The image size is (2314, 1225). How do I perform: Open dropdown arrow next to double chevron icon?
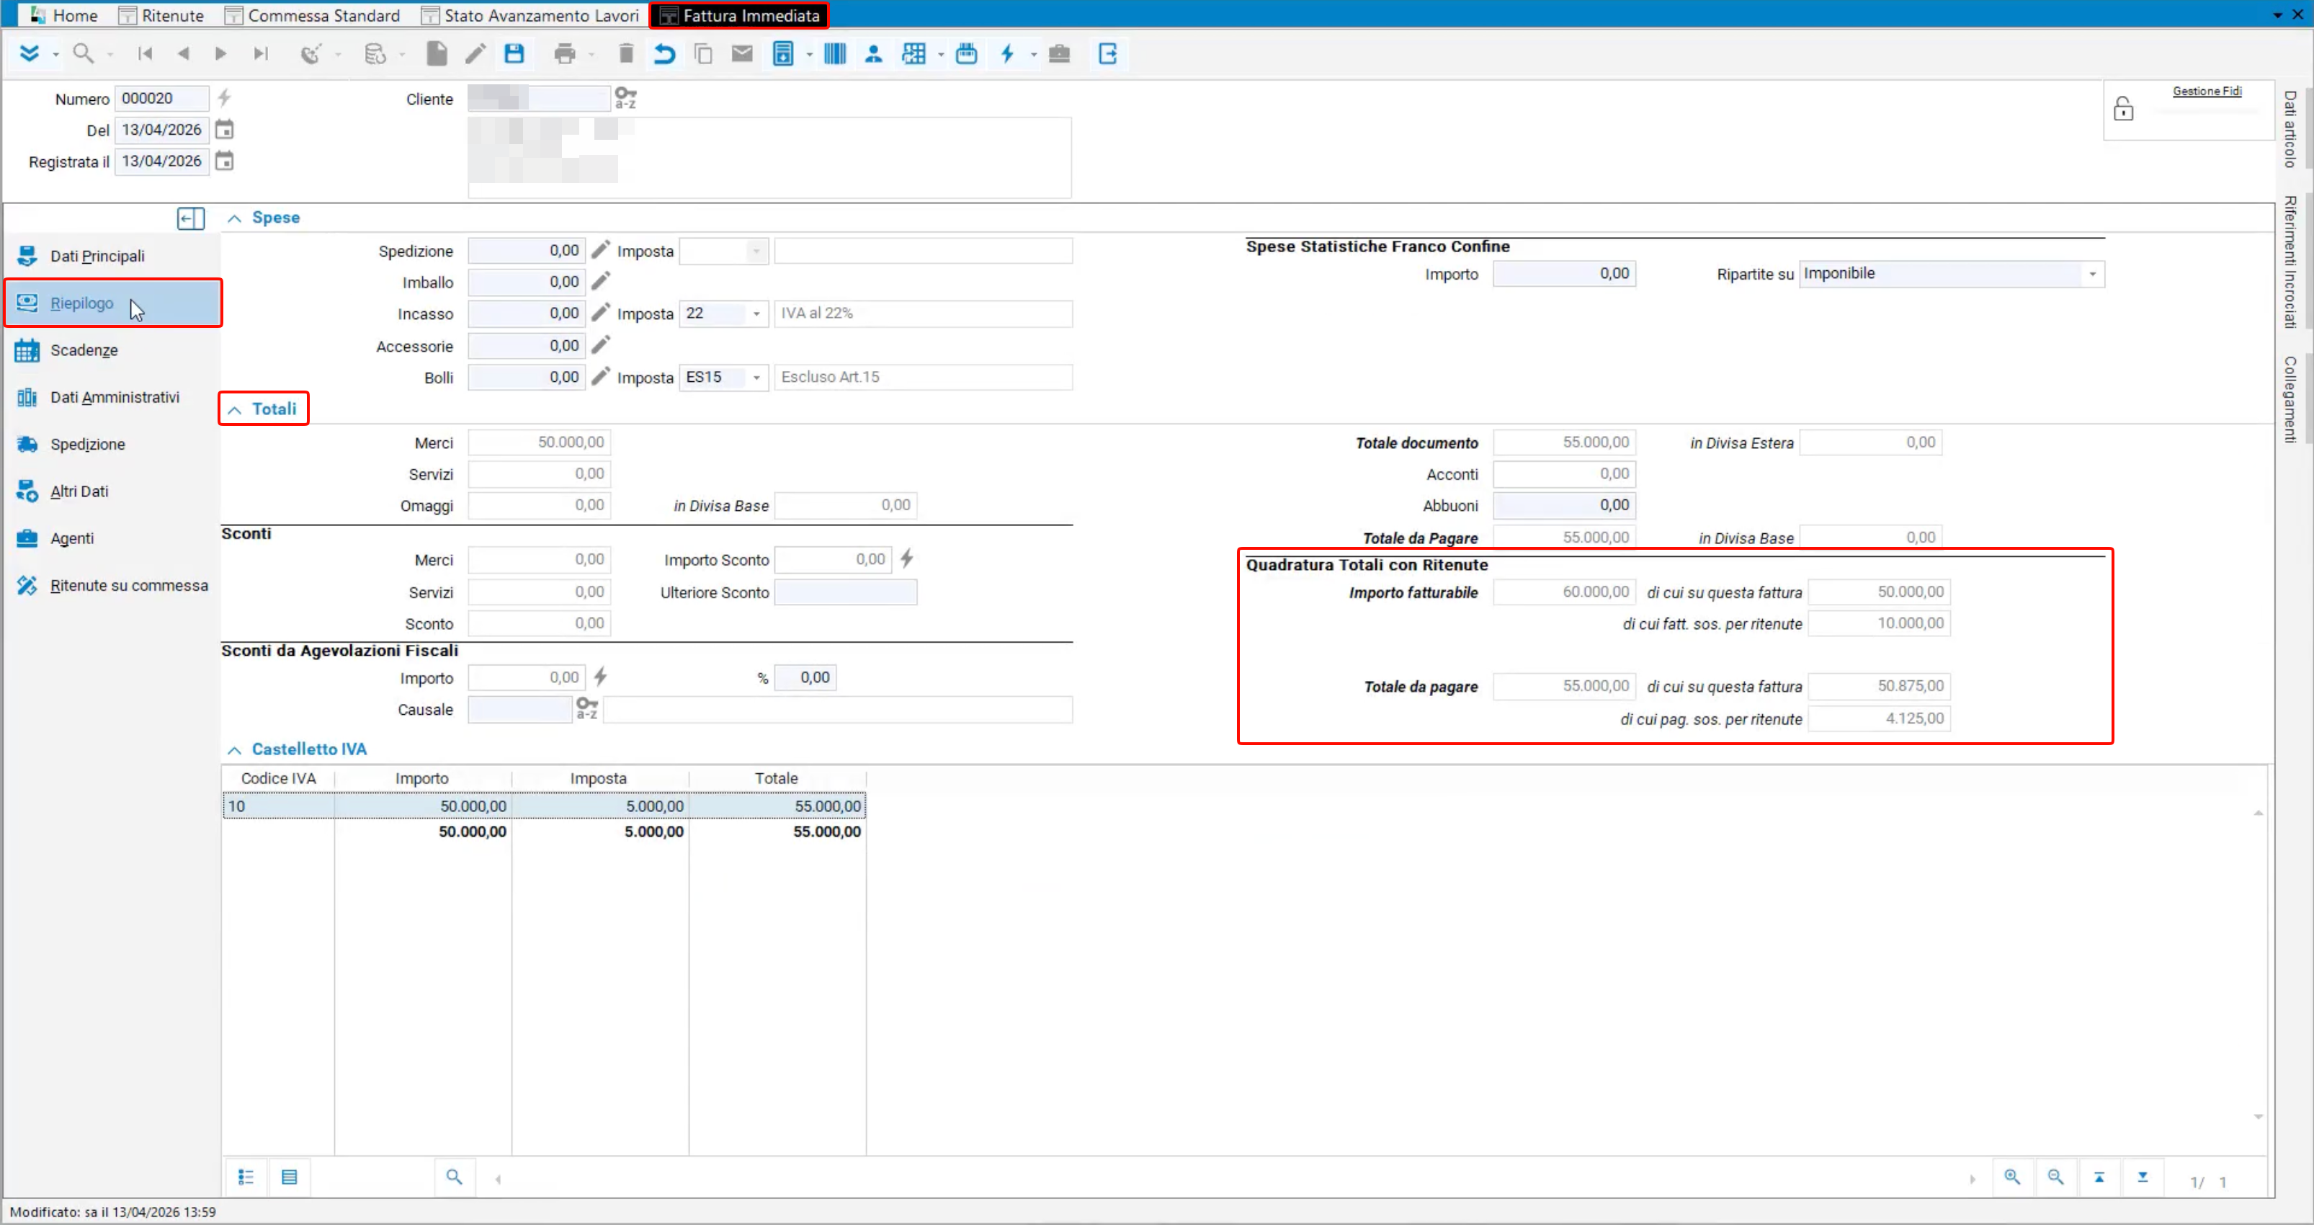click(55, 55)
